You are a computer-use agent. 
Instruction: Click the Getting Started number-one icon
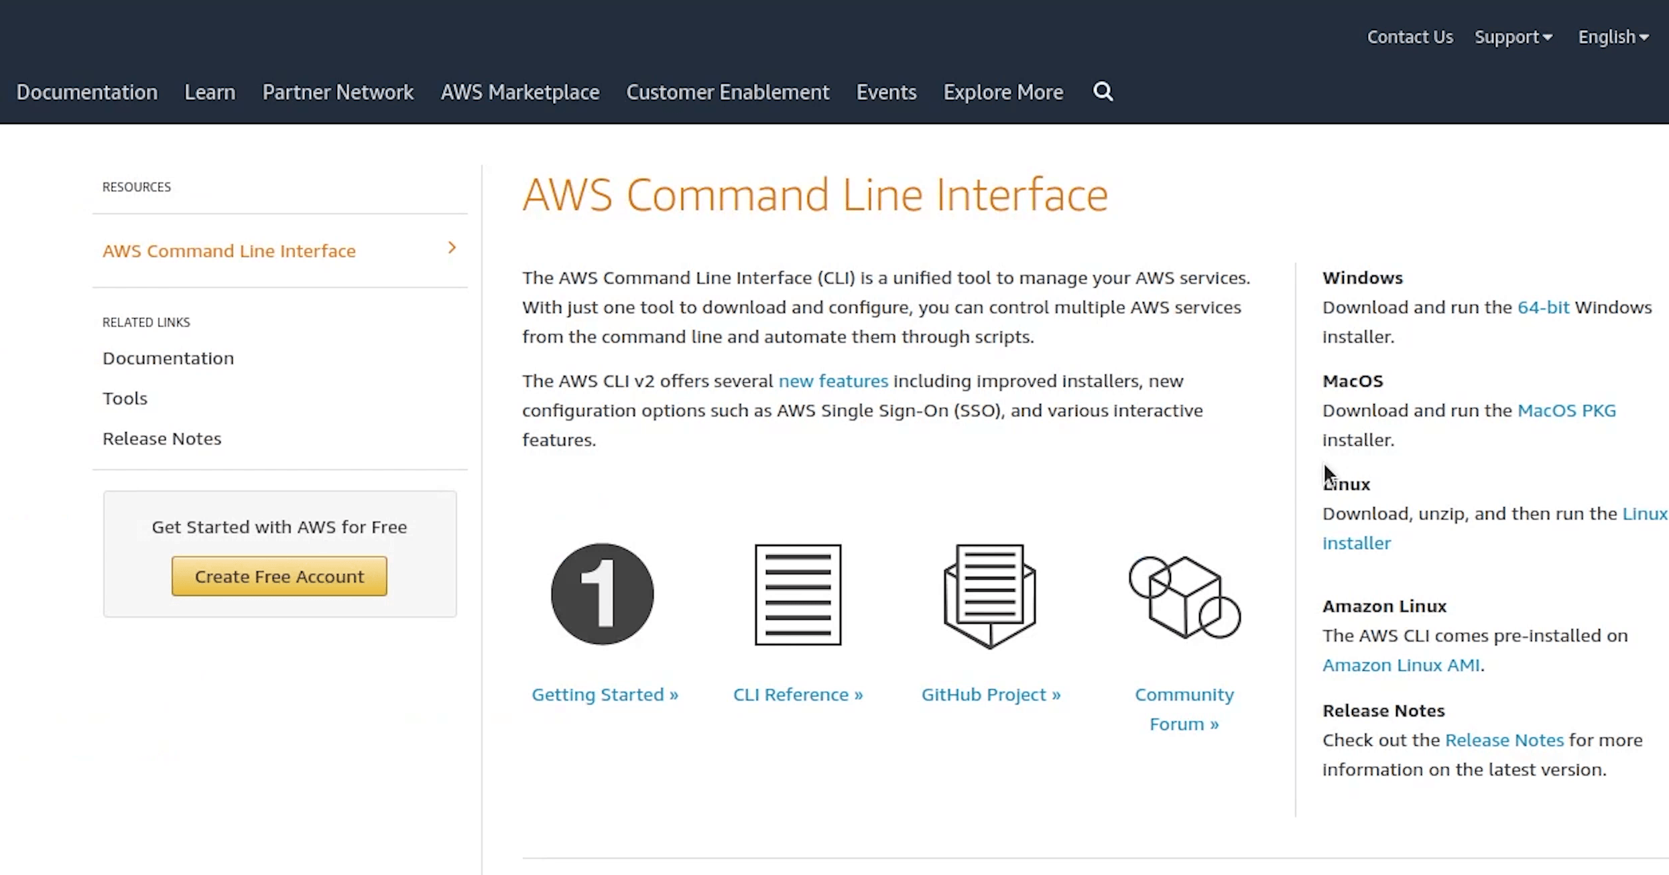(x=602, y=594)
